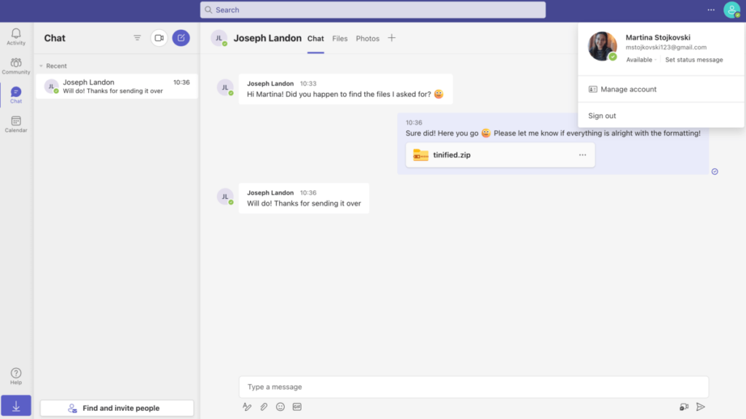746x419 pixels.
Task: Open the Activity feed in sidebar
Action: click(x=16, y=36)
